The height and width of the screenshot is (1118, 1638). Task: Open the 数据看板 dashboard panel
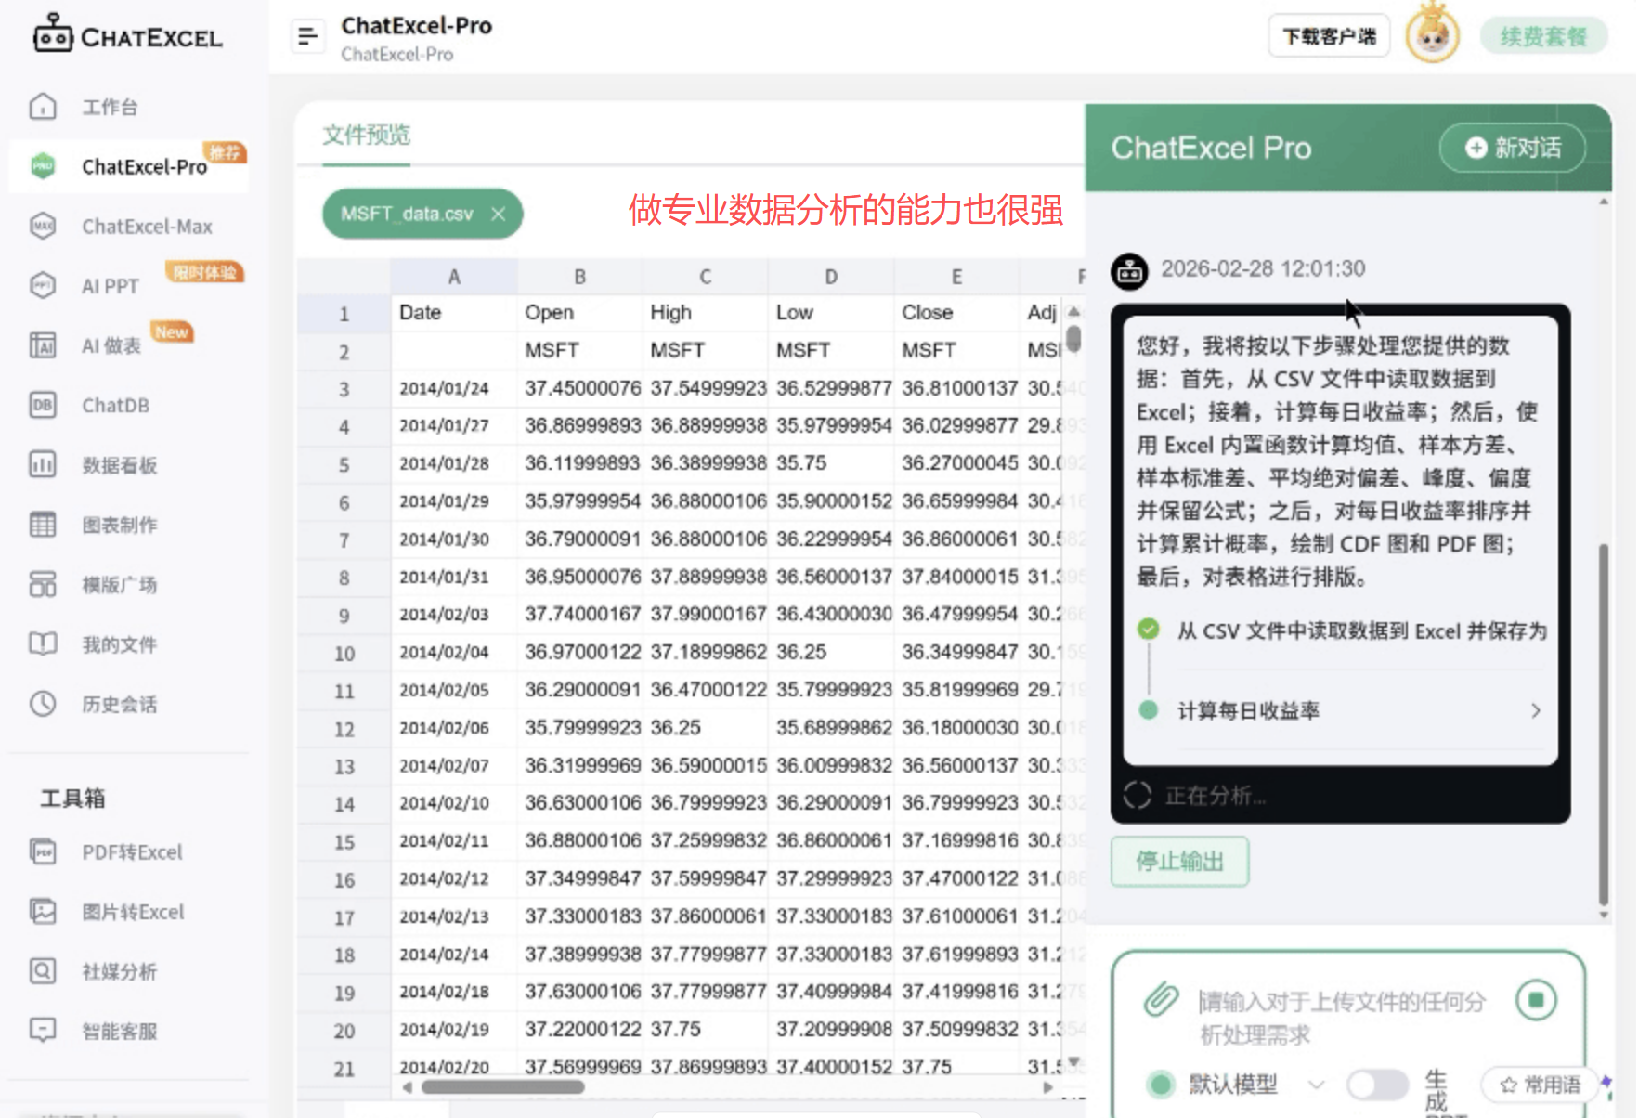[116, 465]
